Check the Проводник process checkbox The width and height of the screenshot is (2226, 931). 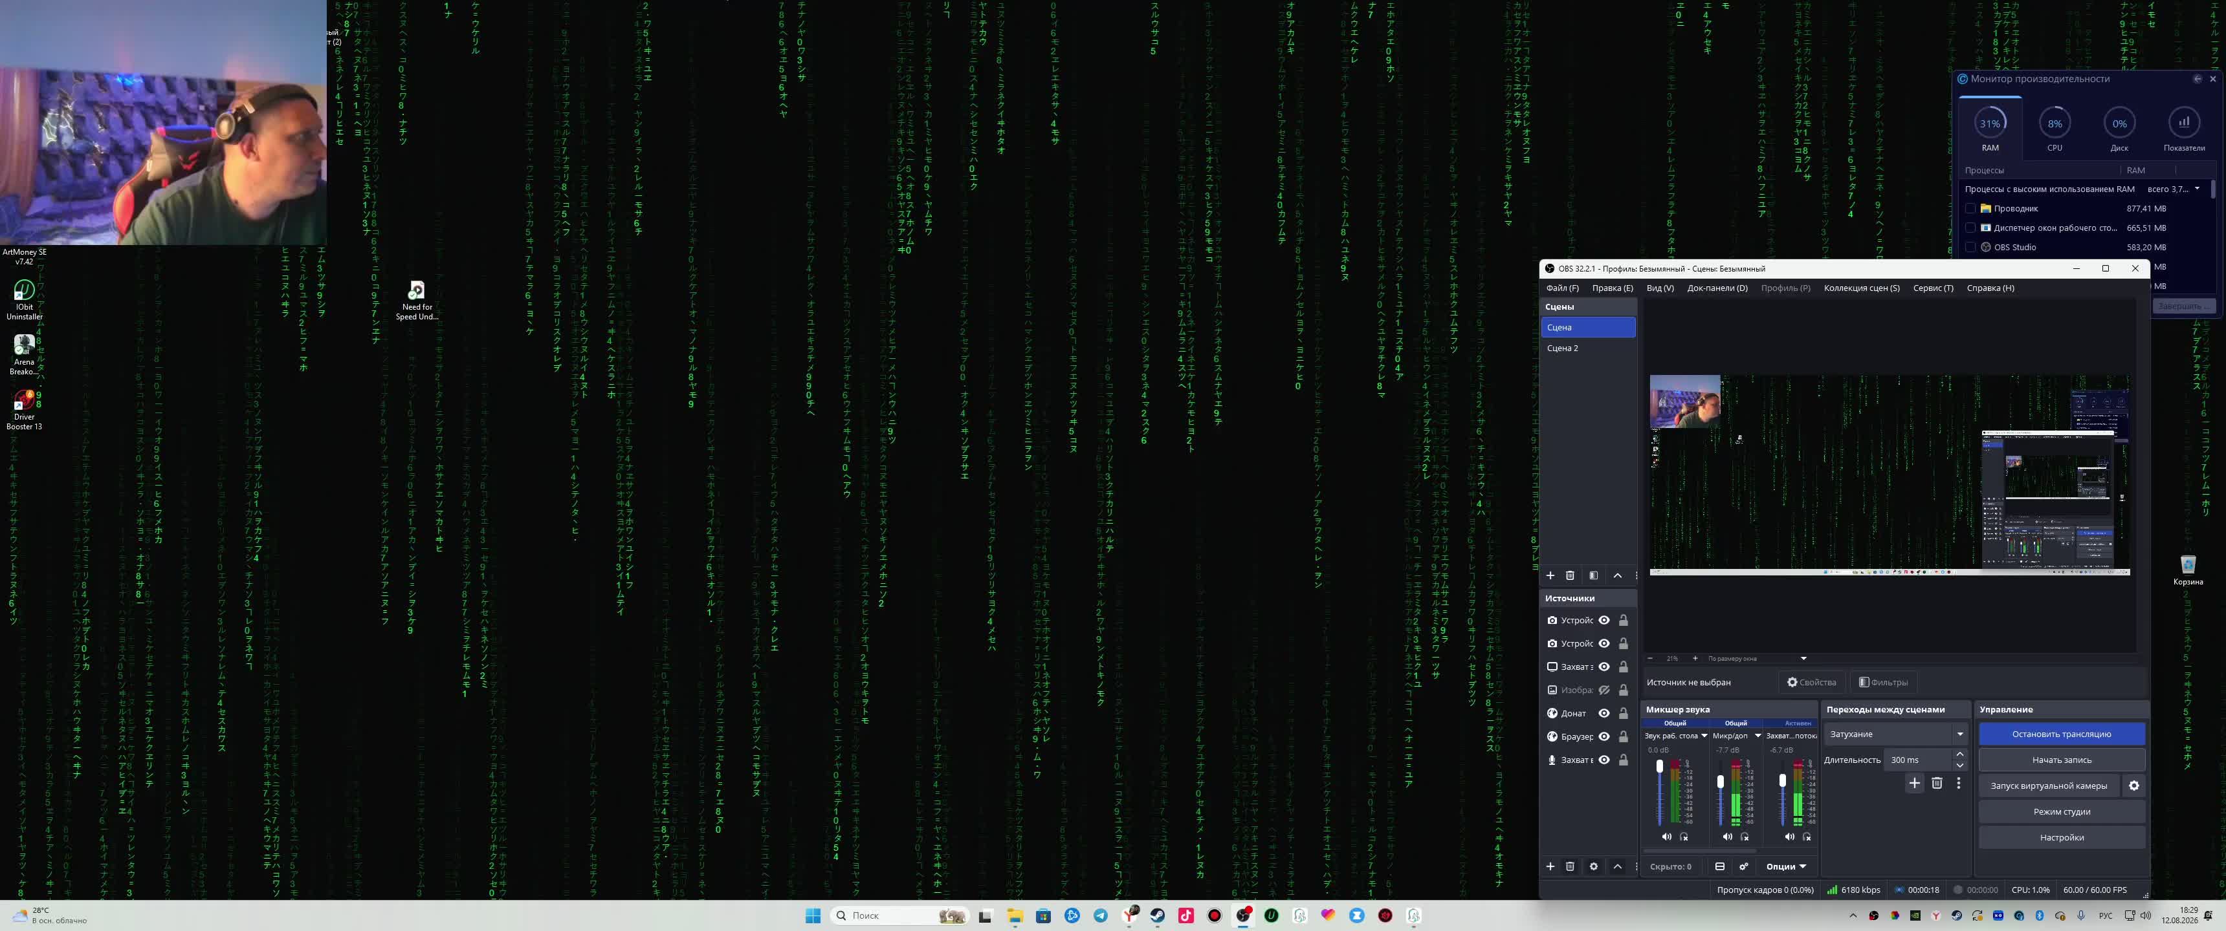point(1970,208)
